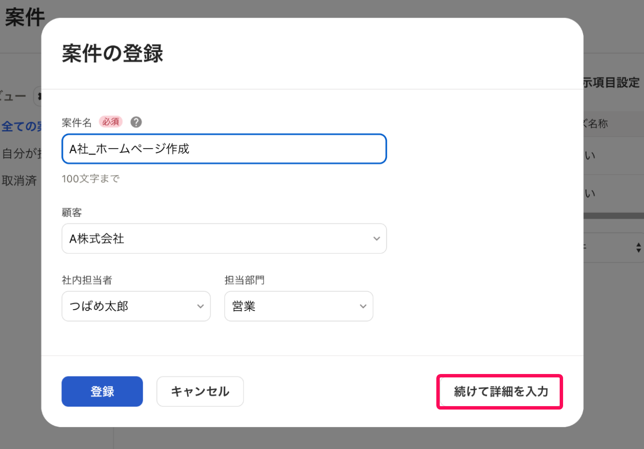Click the chevron arrow in 社内担当者 field
The image size is (644, 449).
click(200, 306)
